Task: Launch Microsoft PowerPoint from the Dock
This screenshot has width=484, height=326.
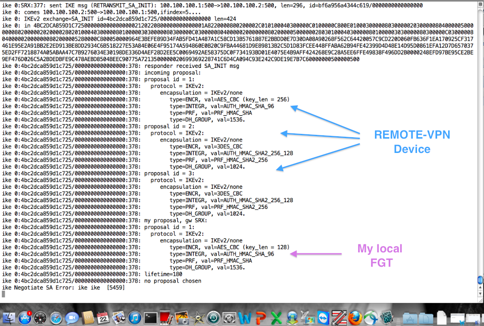Action: click(x=261, y=318)
